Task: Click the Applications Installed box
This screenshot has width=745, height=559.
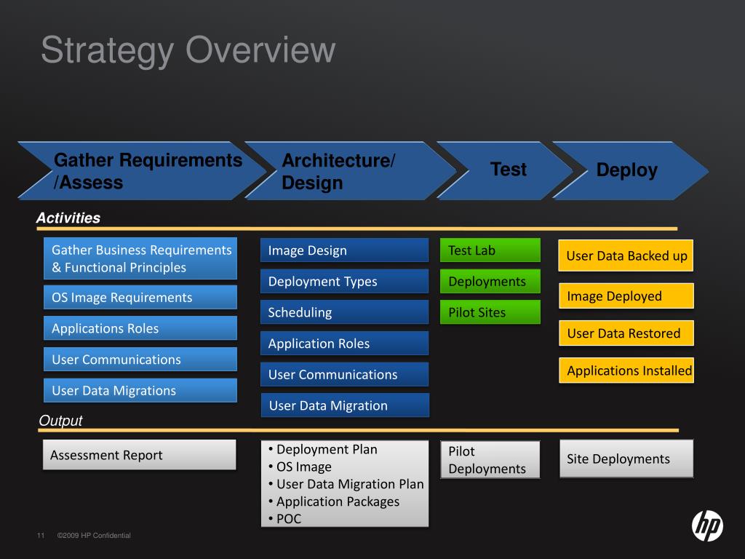Action: [x=626, y=370]
